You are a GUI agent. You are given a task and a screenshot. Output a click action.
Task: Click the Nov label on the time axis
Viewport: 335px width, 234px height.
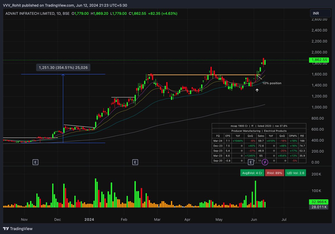[x=25, y=220]
